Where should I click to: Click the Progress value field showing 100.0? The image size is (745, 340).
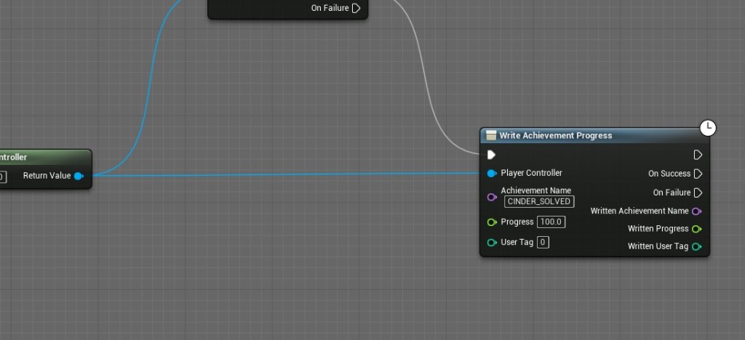coord(551,222)
